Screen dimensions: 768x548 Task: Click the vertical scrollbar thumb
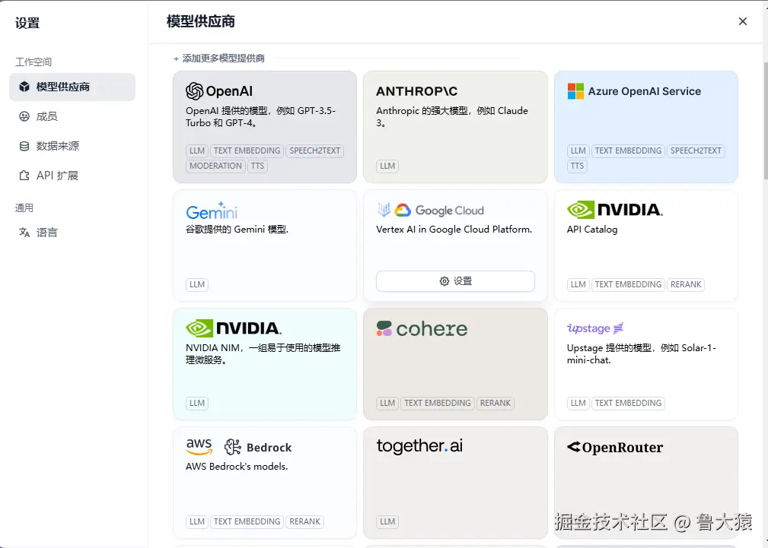(765, 120)
